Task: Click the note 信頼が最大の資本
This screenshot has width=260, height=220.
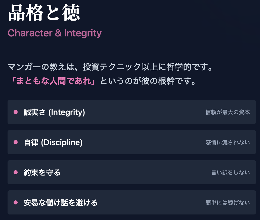Action: click(228, 112)
